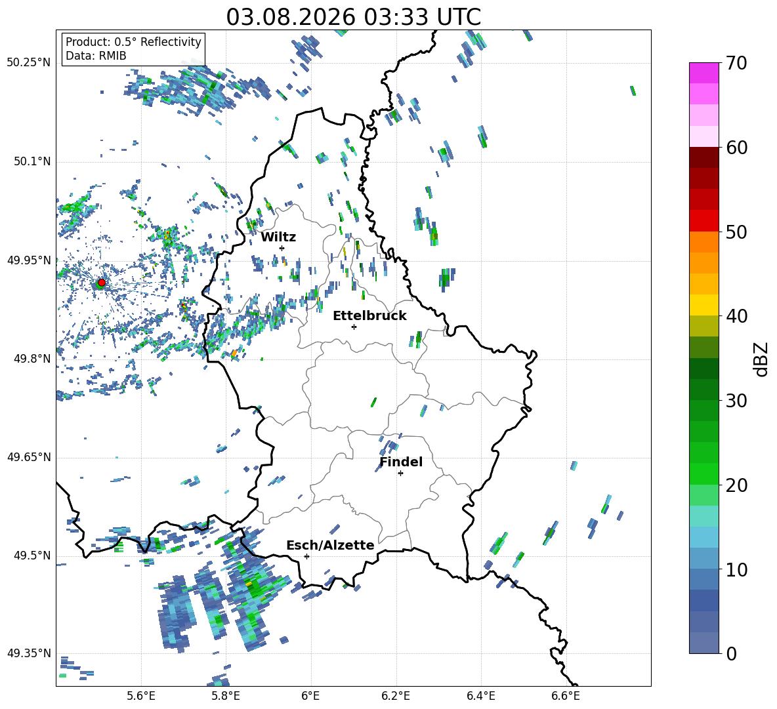
Task: Click the Data: RMIB source text
Action: click(x=96, y=56)
